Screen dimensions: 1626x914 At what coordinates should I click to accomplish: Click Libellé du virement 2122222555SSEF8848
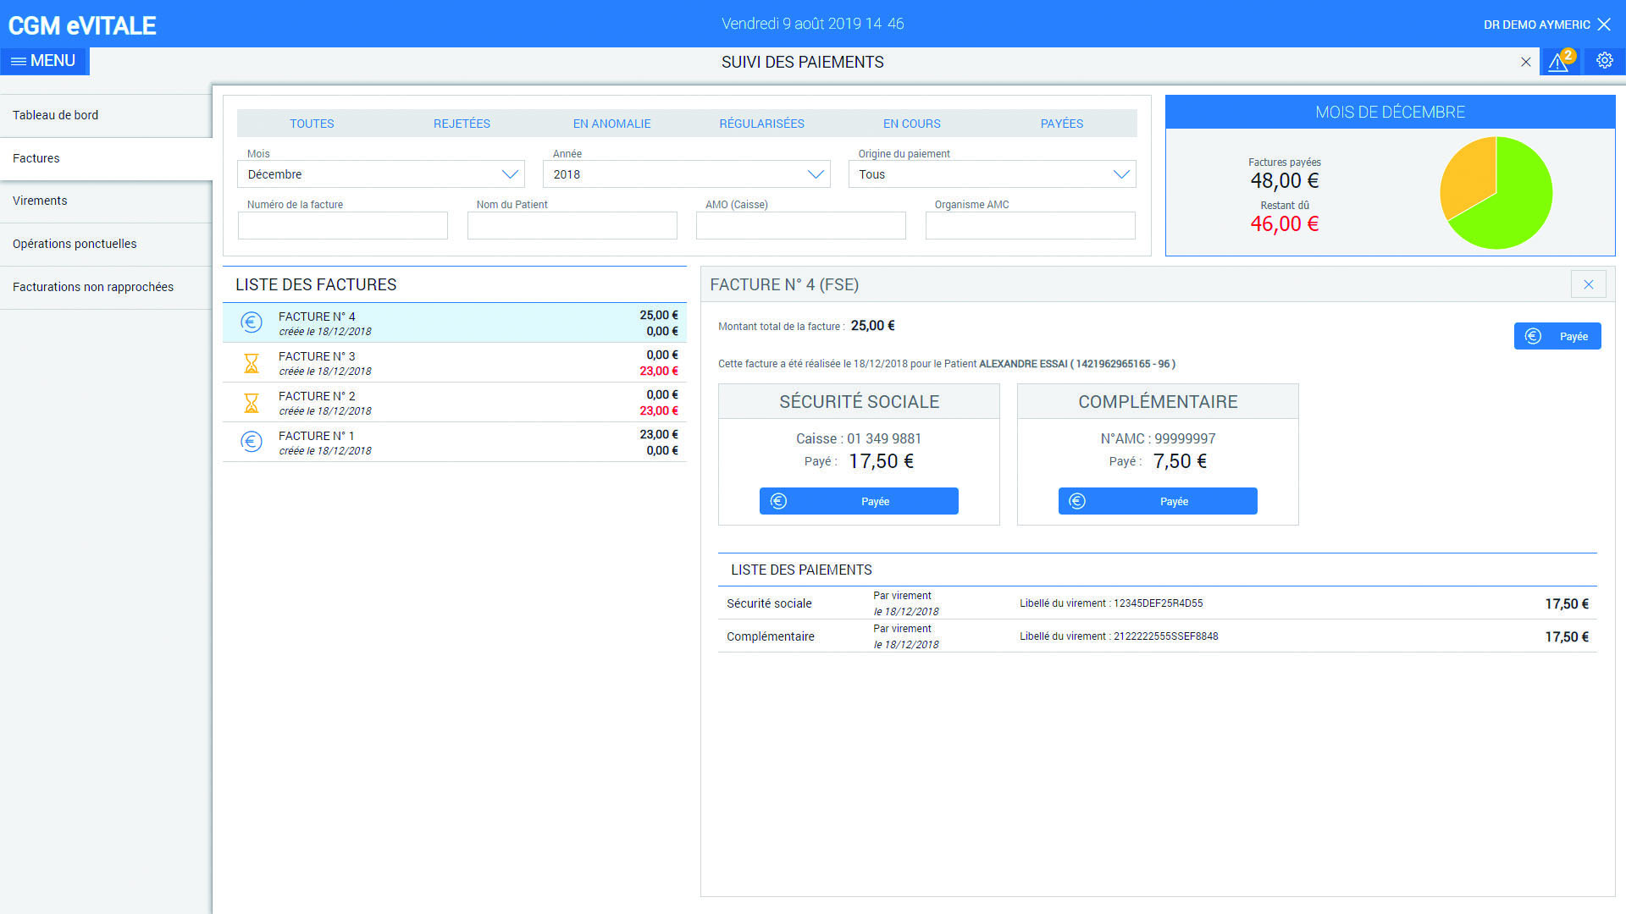(1119, 636)
